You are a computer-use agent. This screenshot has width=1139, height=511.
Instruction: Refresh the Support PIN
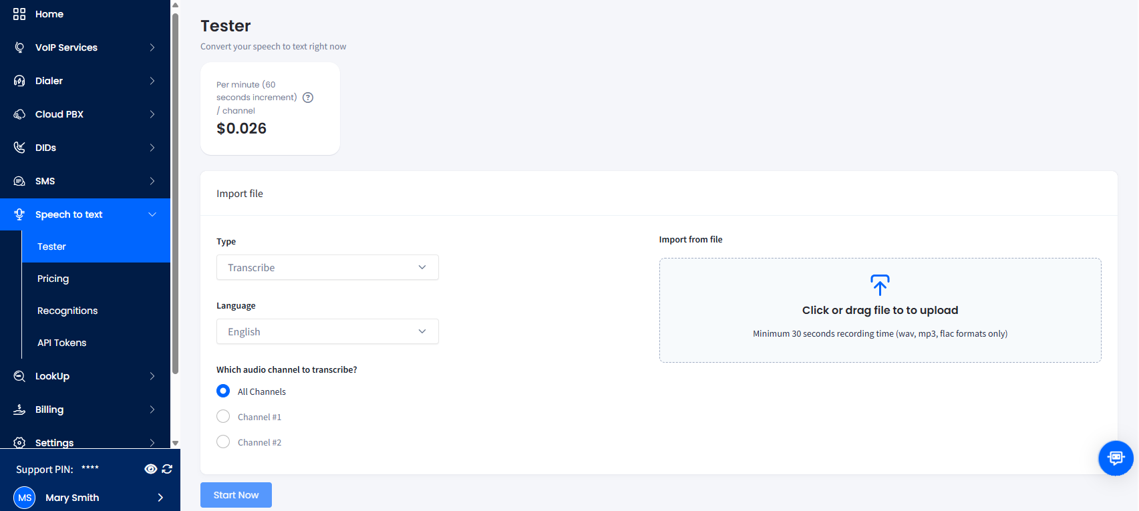point(167,469)
